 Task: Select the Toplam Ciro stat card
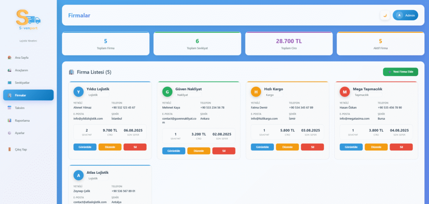coord(289,44)
